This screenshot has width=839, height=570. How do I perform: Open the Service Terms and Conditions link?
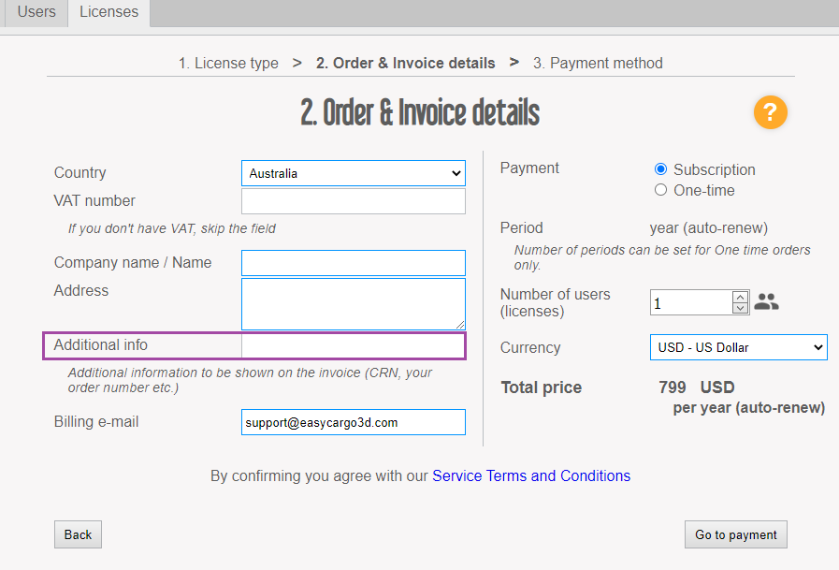(x=530, y=475)
